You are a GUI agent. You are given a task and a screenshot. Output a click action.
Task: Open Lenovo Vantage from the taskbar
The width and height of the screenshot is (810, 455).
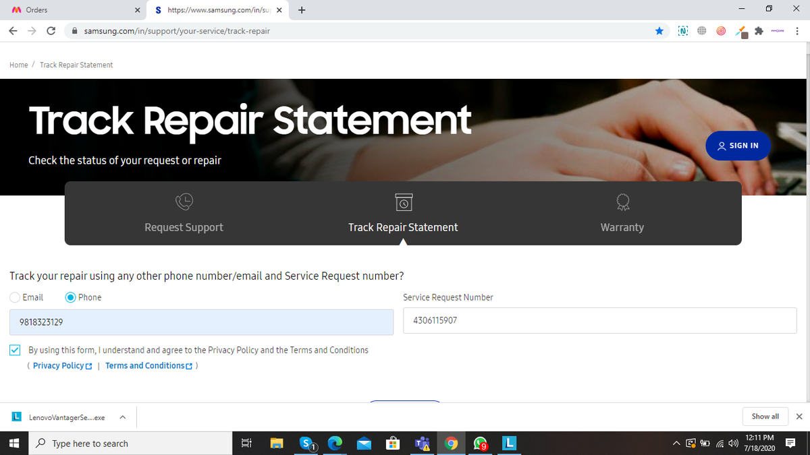[510, 443]
